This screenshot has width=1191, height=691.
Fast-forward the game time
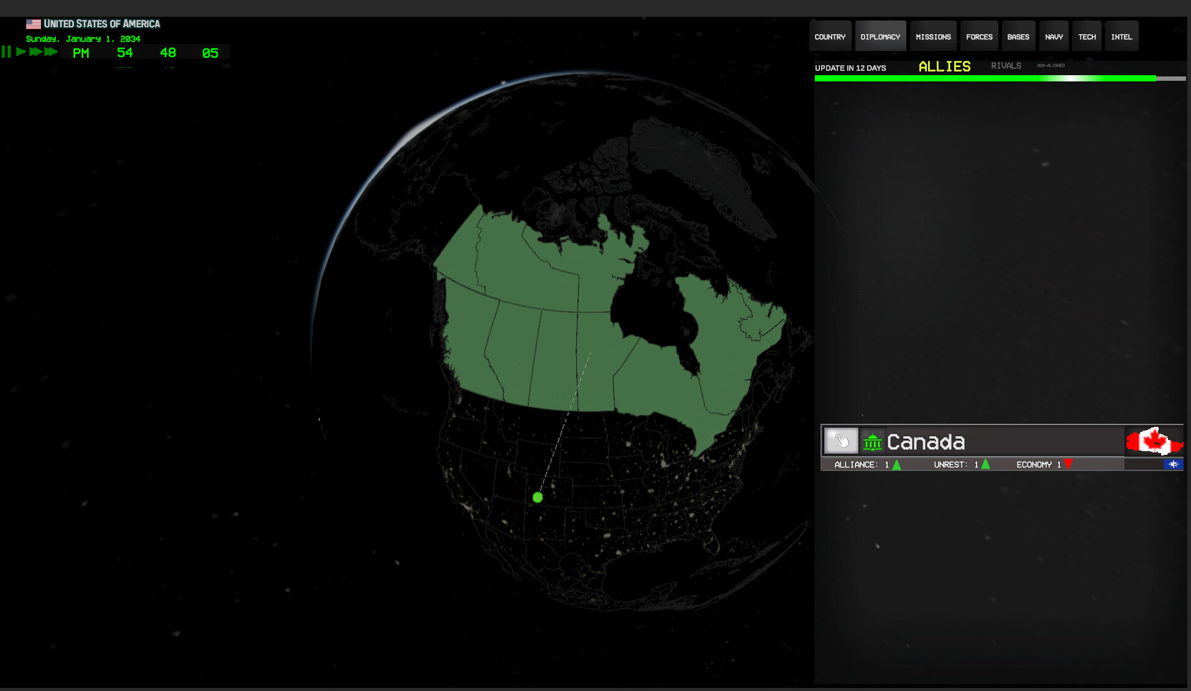(35, 52)
